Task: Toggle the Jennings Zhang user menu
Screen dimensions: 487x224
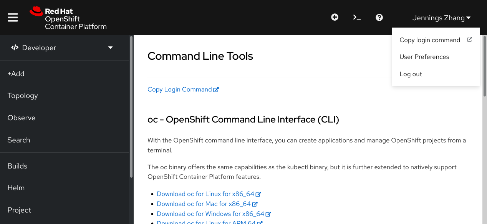Action: [x=441, y=18]
